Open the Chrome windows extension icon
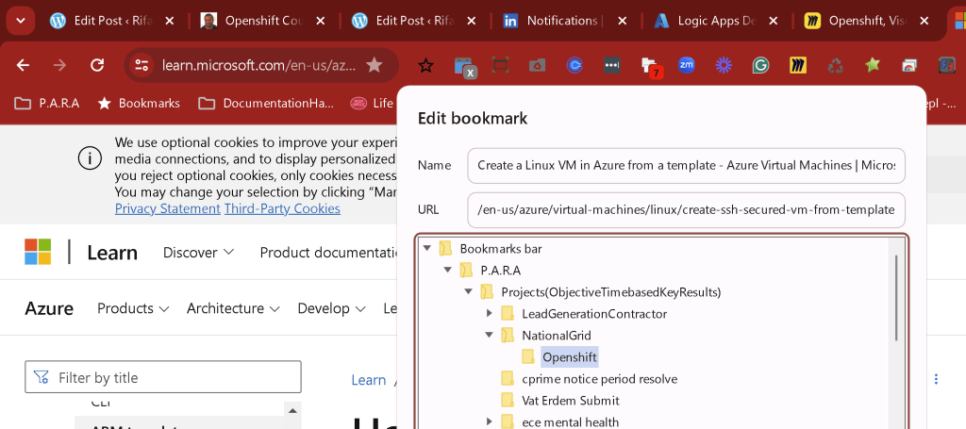 click(x=909, y=65)
